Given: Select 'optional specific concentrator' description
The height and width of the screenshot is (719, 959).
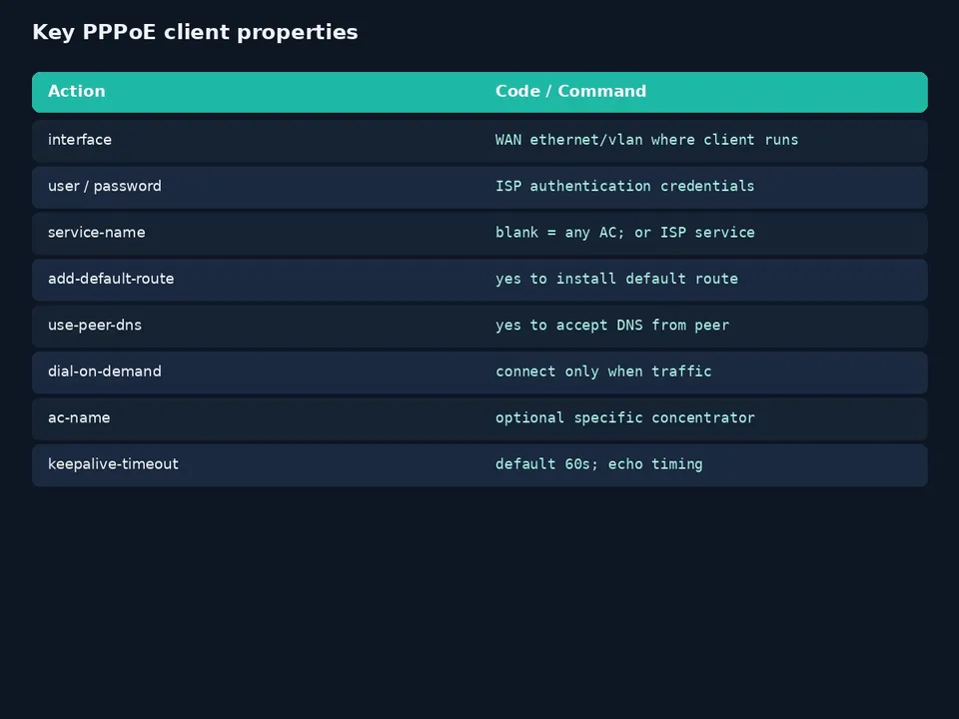Looking at the screenshot, I should [x=625, y=417].
